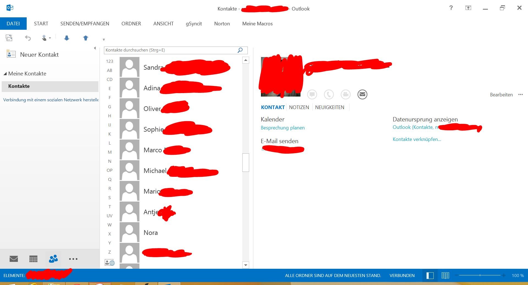Click the Help question mark icon
This screenshot has width=528, height=285.
coord(451,8)
